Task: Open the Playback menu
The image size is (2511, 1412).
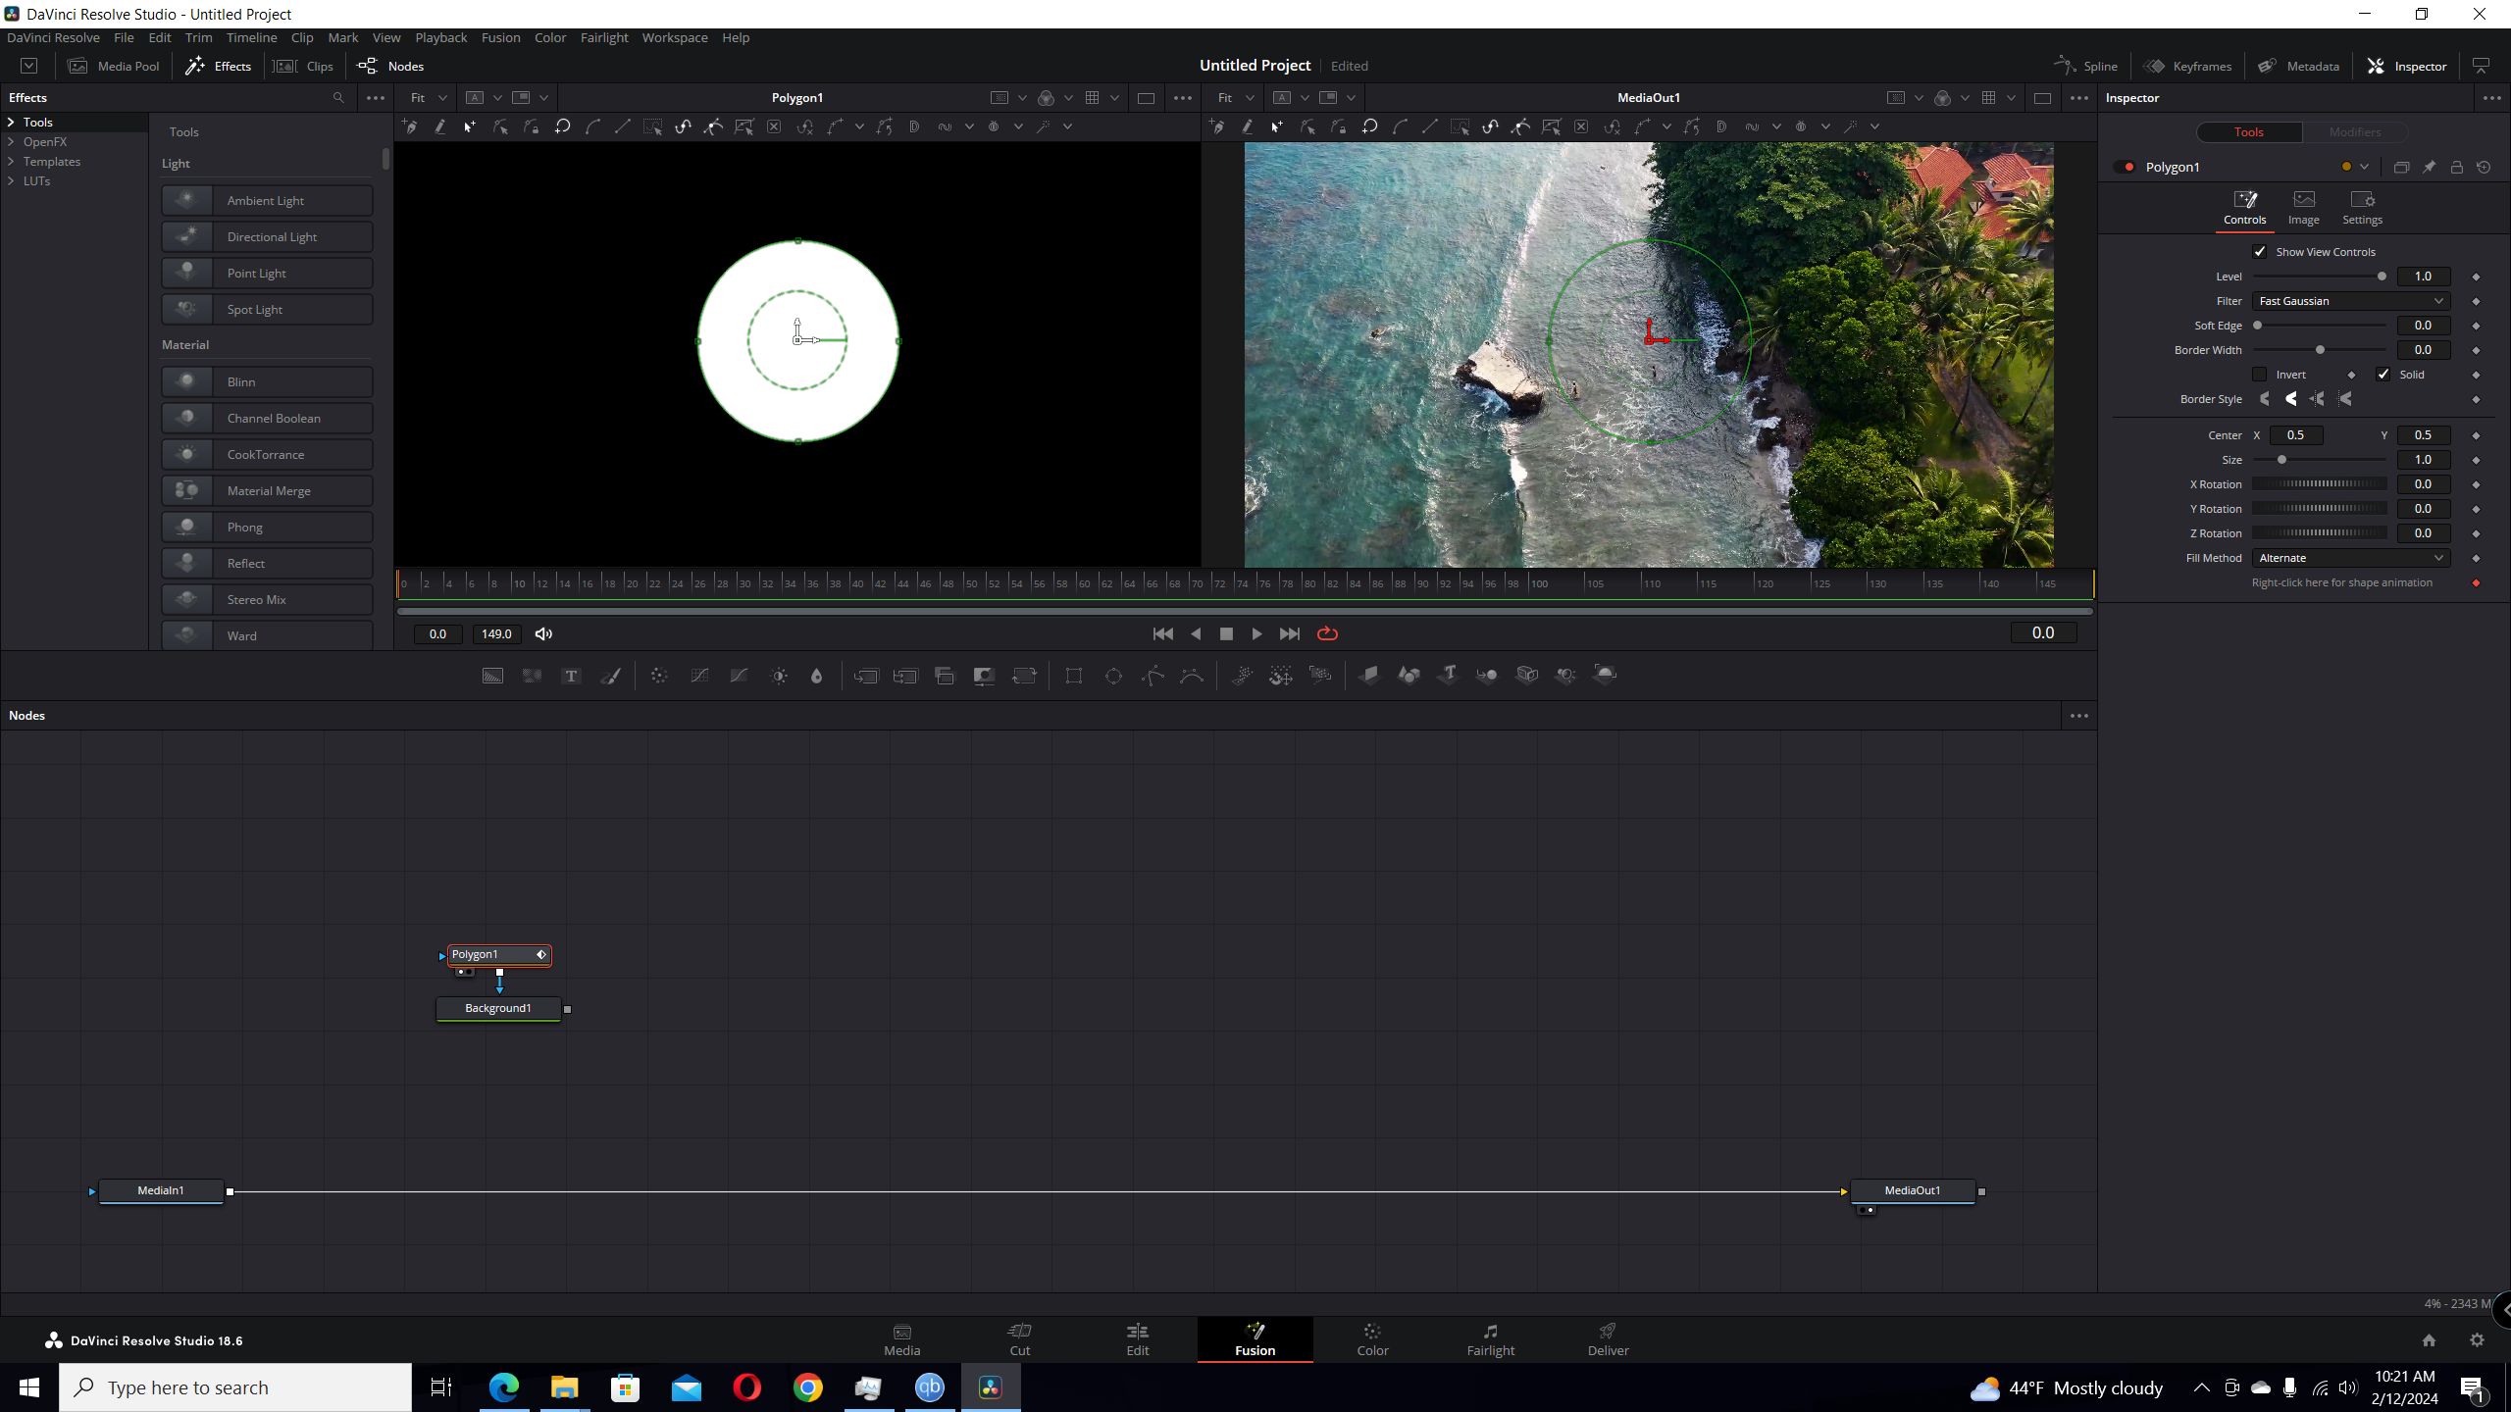Action: coord(440,37)
